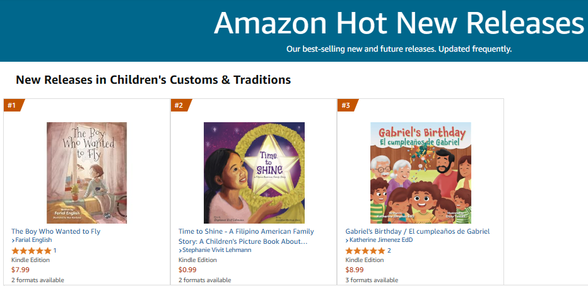Open the Time to Shine book cover
588x286 pixels.
tap(254, 173)
